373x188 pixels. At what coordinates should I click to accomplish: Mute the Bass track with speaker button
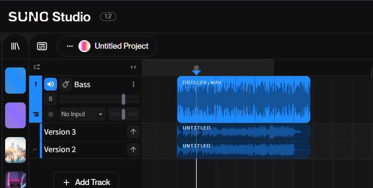click(x=51, y=85)
